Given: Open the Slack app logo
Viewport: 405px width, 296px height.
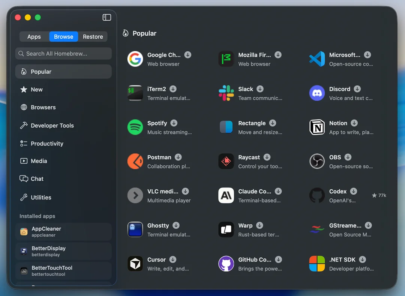Looking at the screenshot, I should point(226,93).
